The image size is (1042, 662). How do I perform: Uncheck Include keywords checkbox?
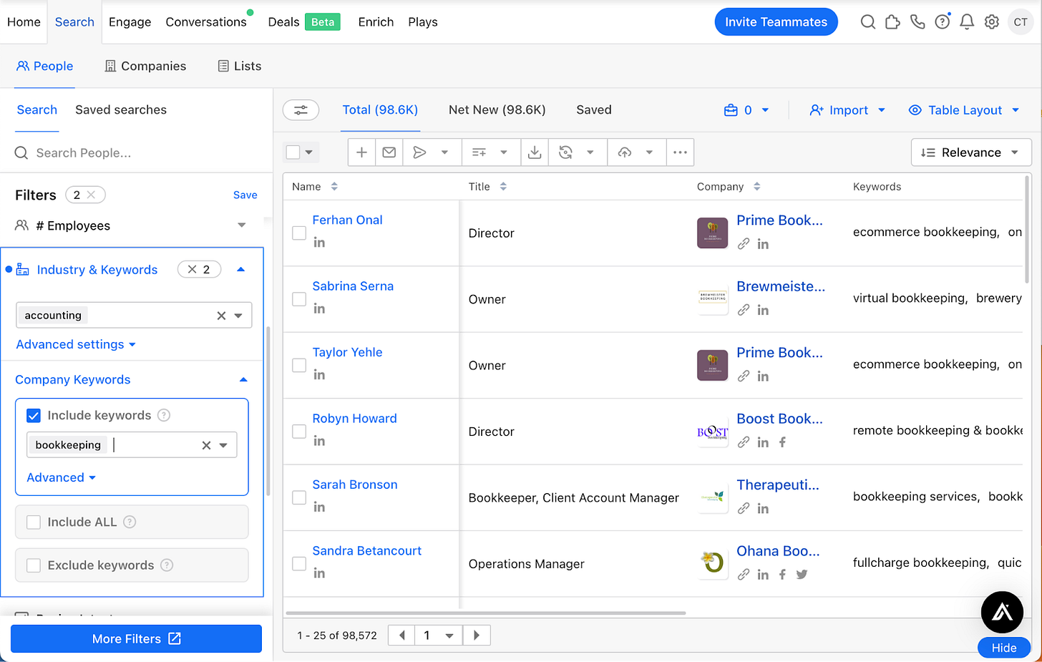pyautogui.click(x=34, y=416)
